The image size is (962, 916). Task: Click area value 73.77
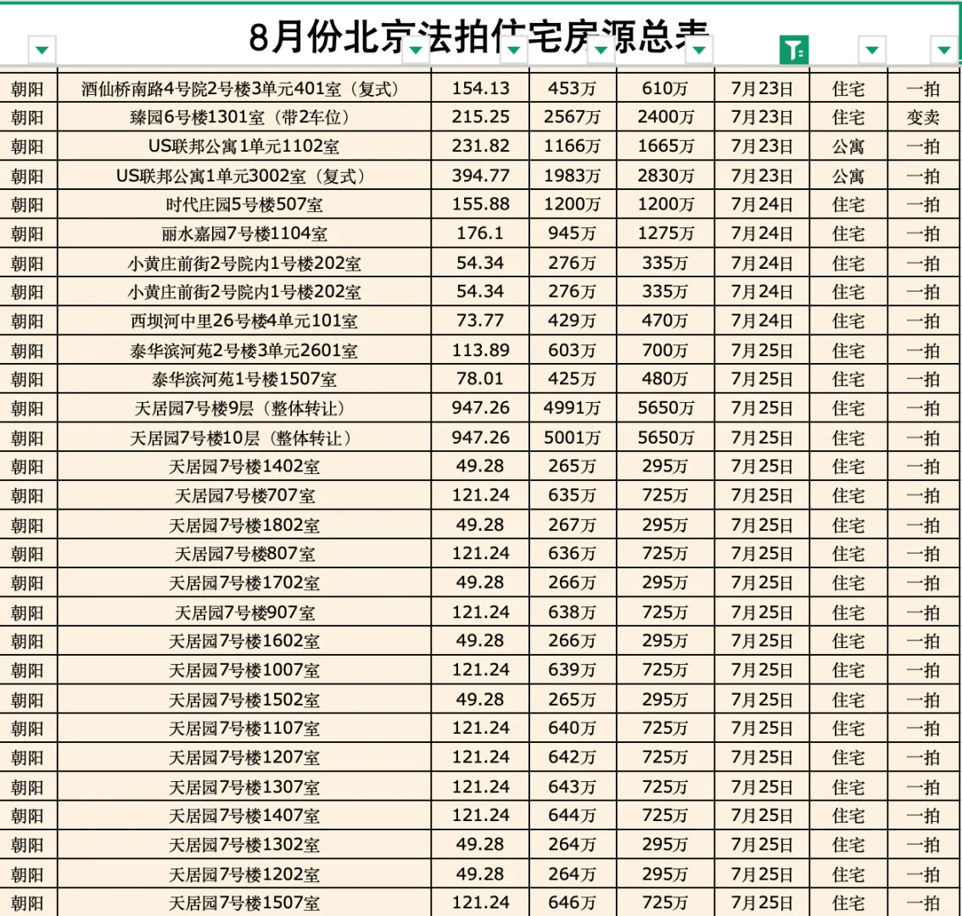(480, 321)
